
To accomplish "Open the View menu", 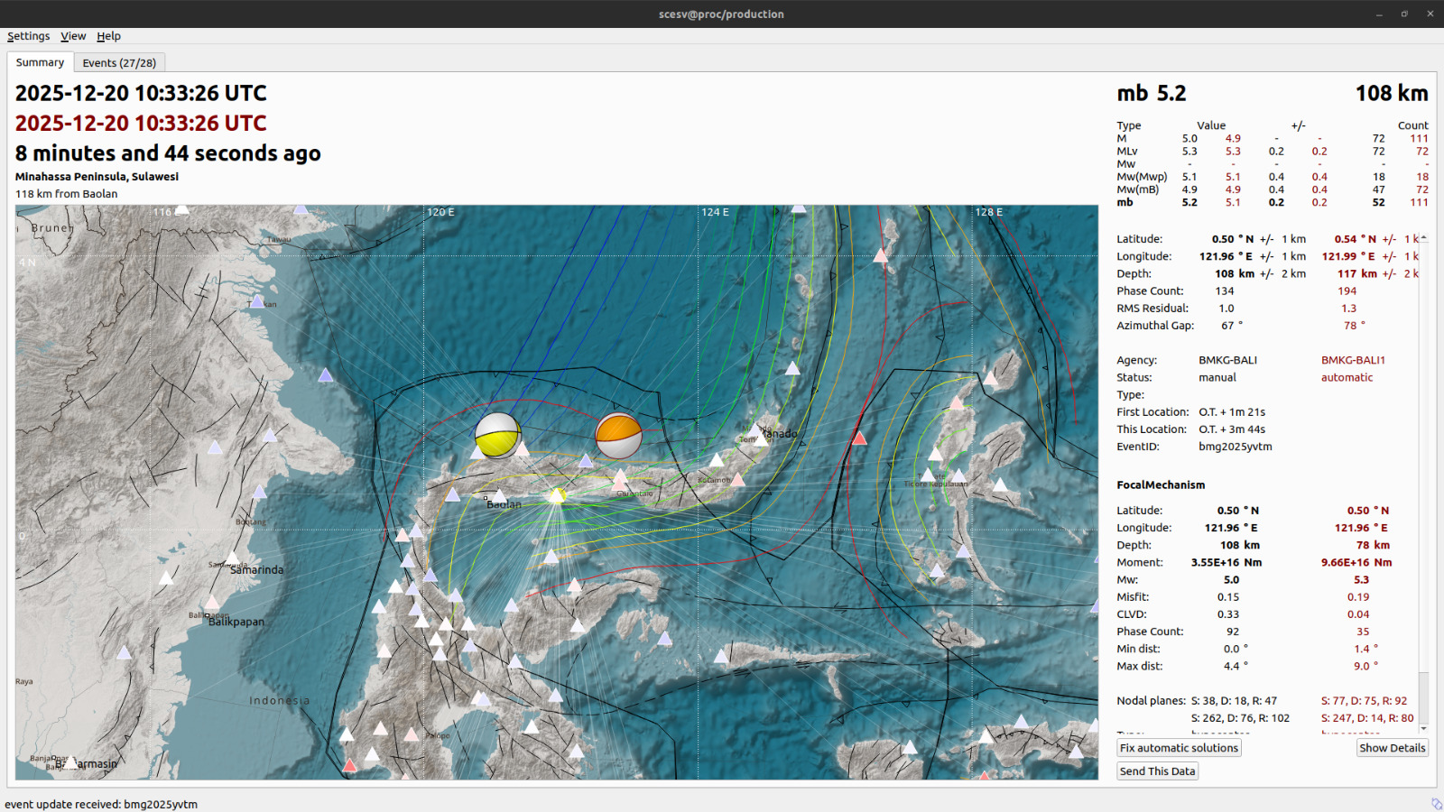I will tap(73, 36).
